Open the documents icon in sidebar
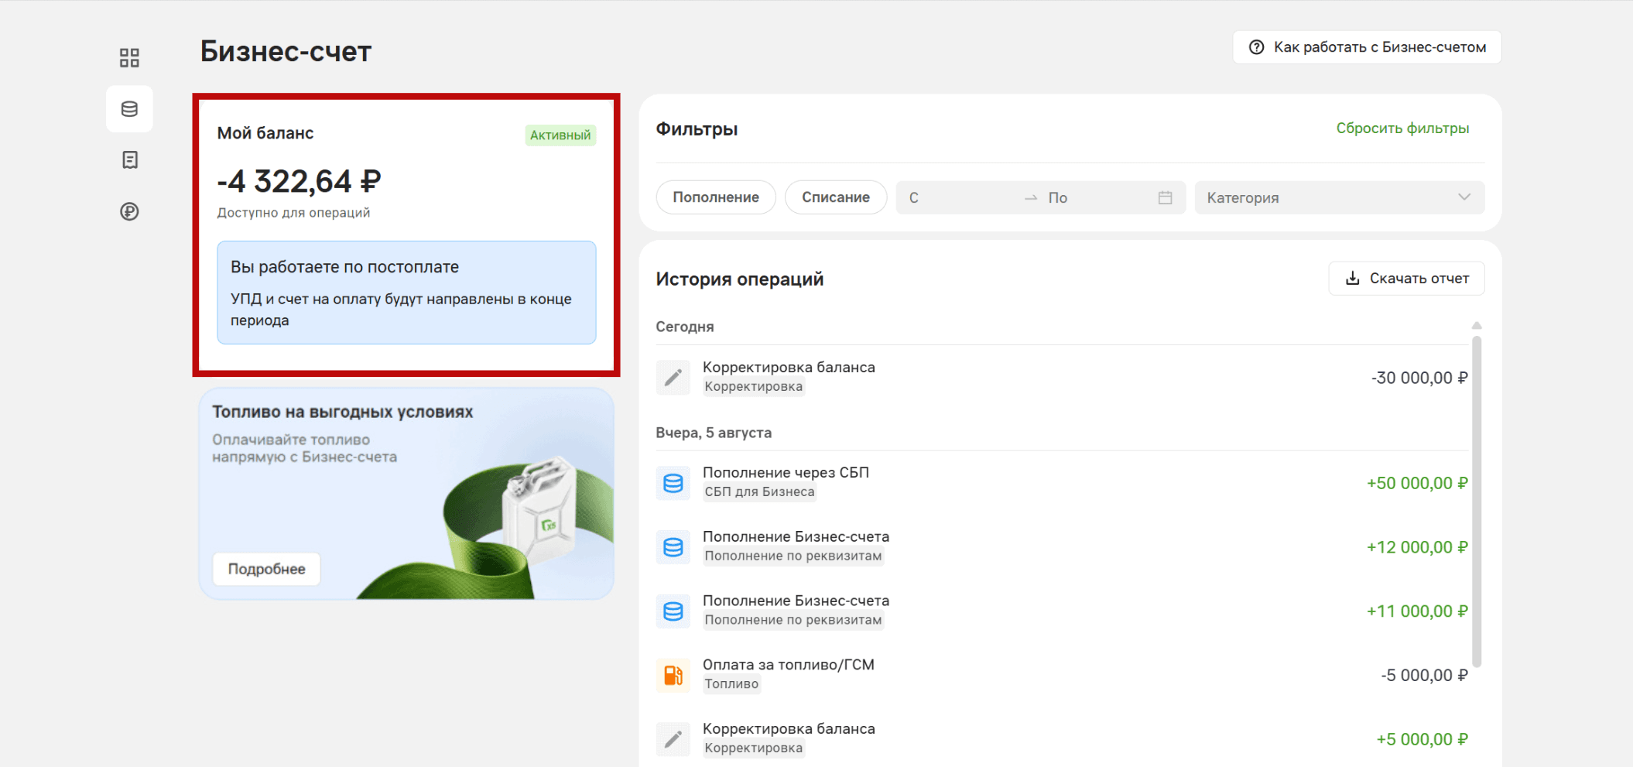The height and width of the screenshot is (767, 1633). coord(129,160)
